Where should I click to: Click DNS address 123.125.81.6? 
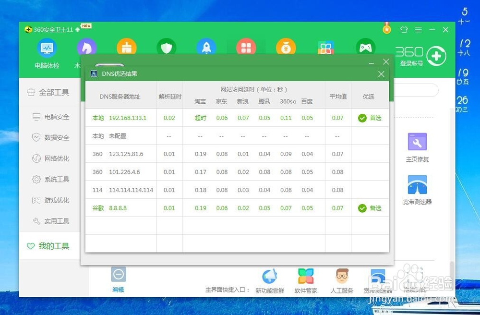coord(126,154)
